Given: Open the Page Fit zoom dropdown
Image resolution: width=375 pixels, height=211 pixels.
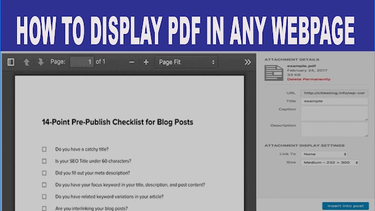Looking at the screenshot, I should pyautogui.click(x=186, y=62).
